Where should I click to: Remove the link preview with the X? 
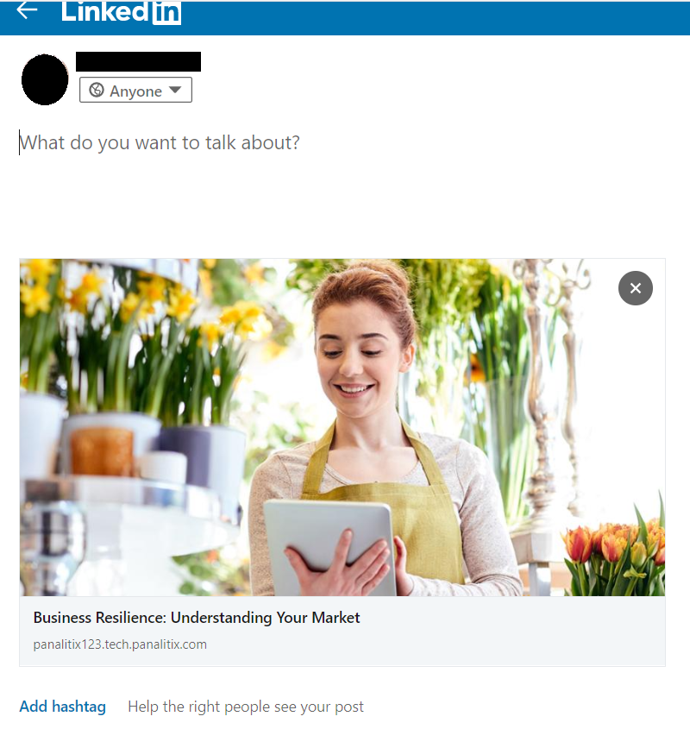635,288
